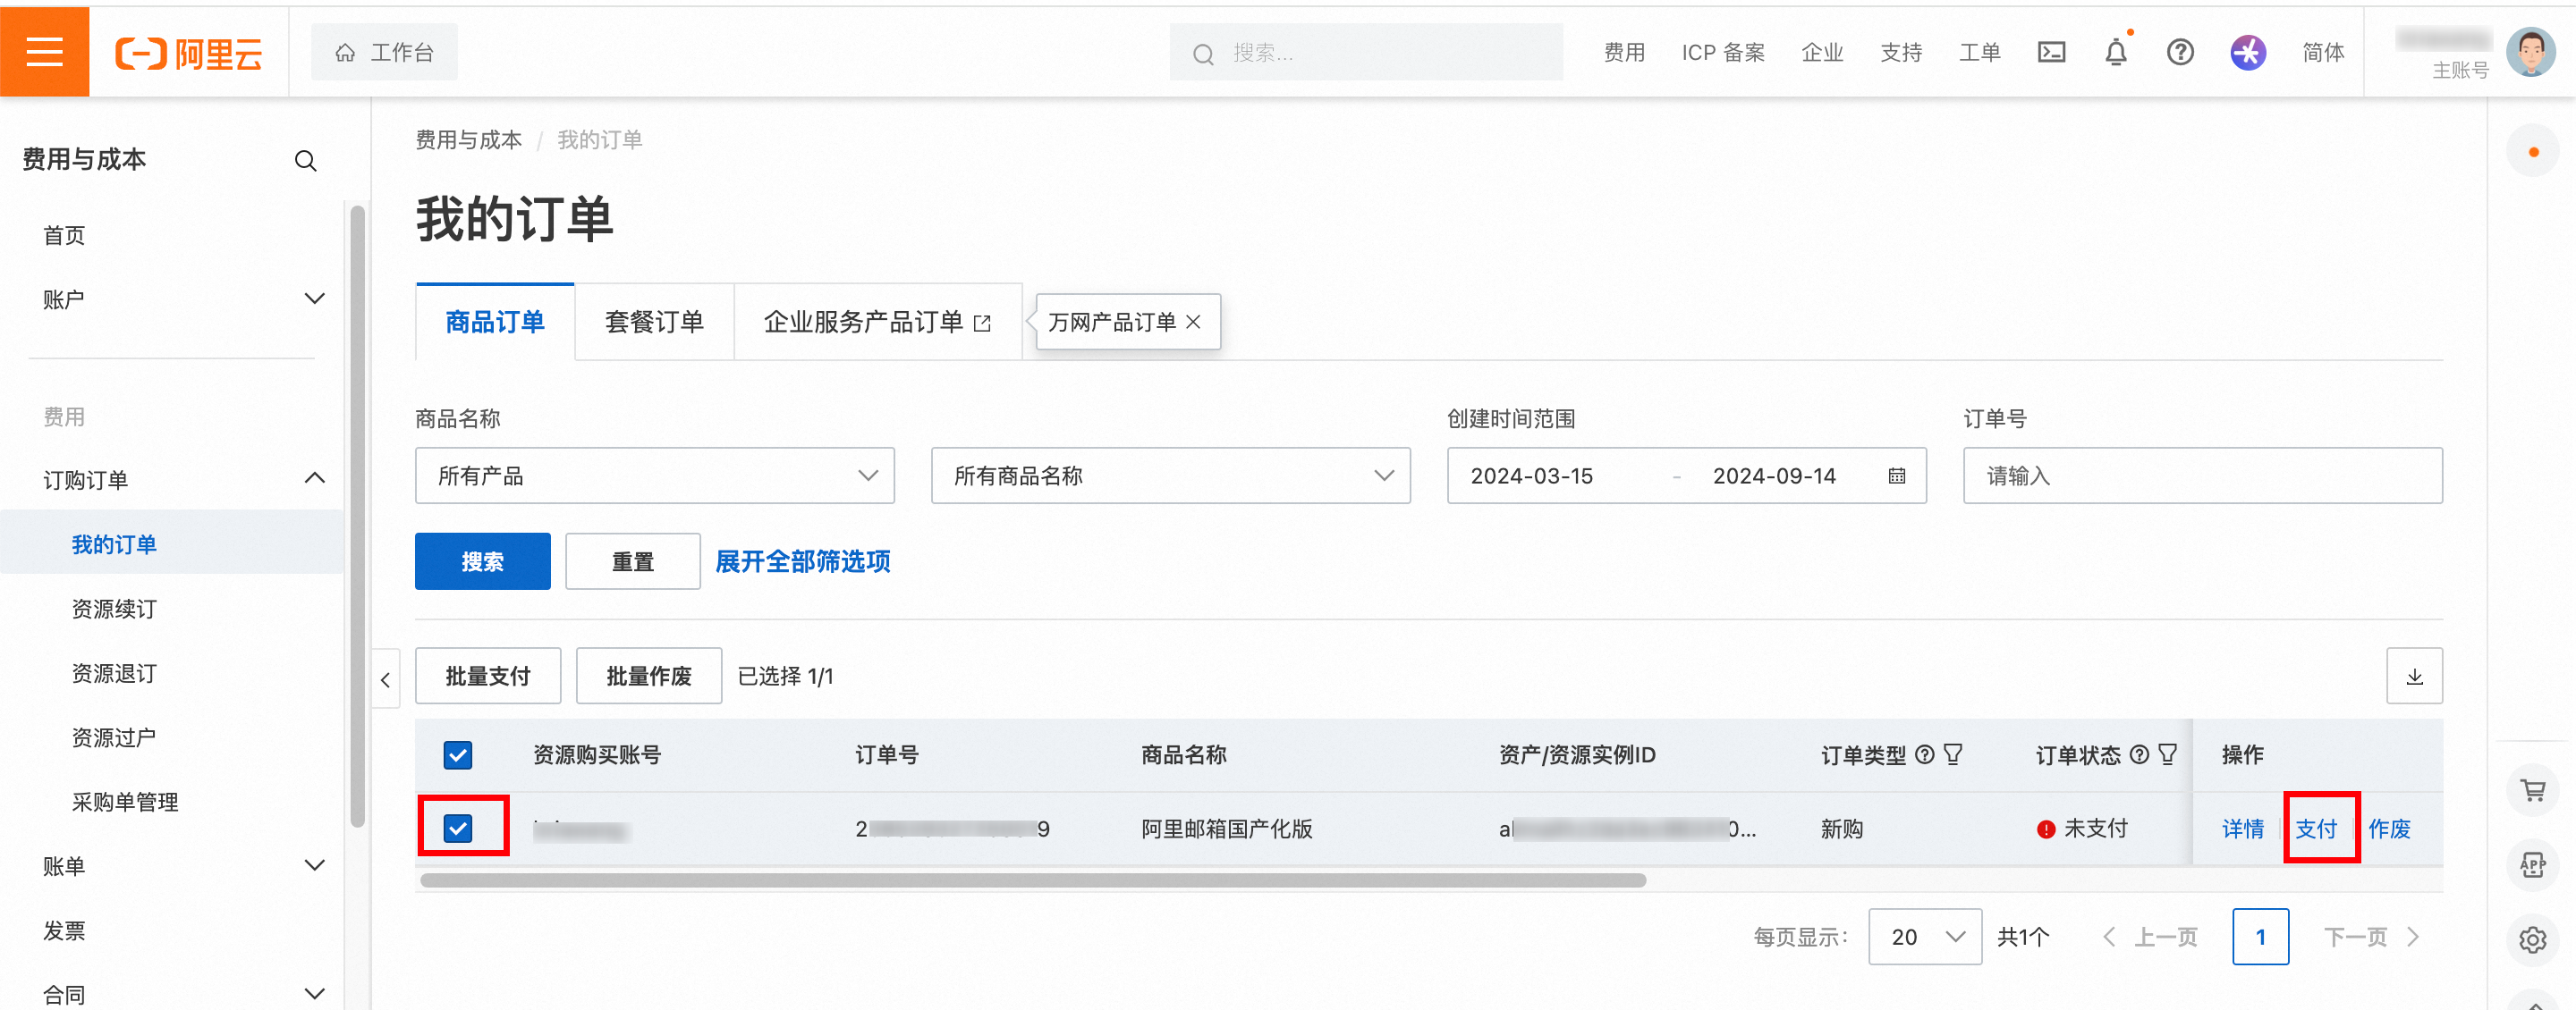Open the 所有商品名称 dropdown
The width and height of the screenshot is (2576, 1010).
click(1170, 476)
